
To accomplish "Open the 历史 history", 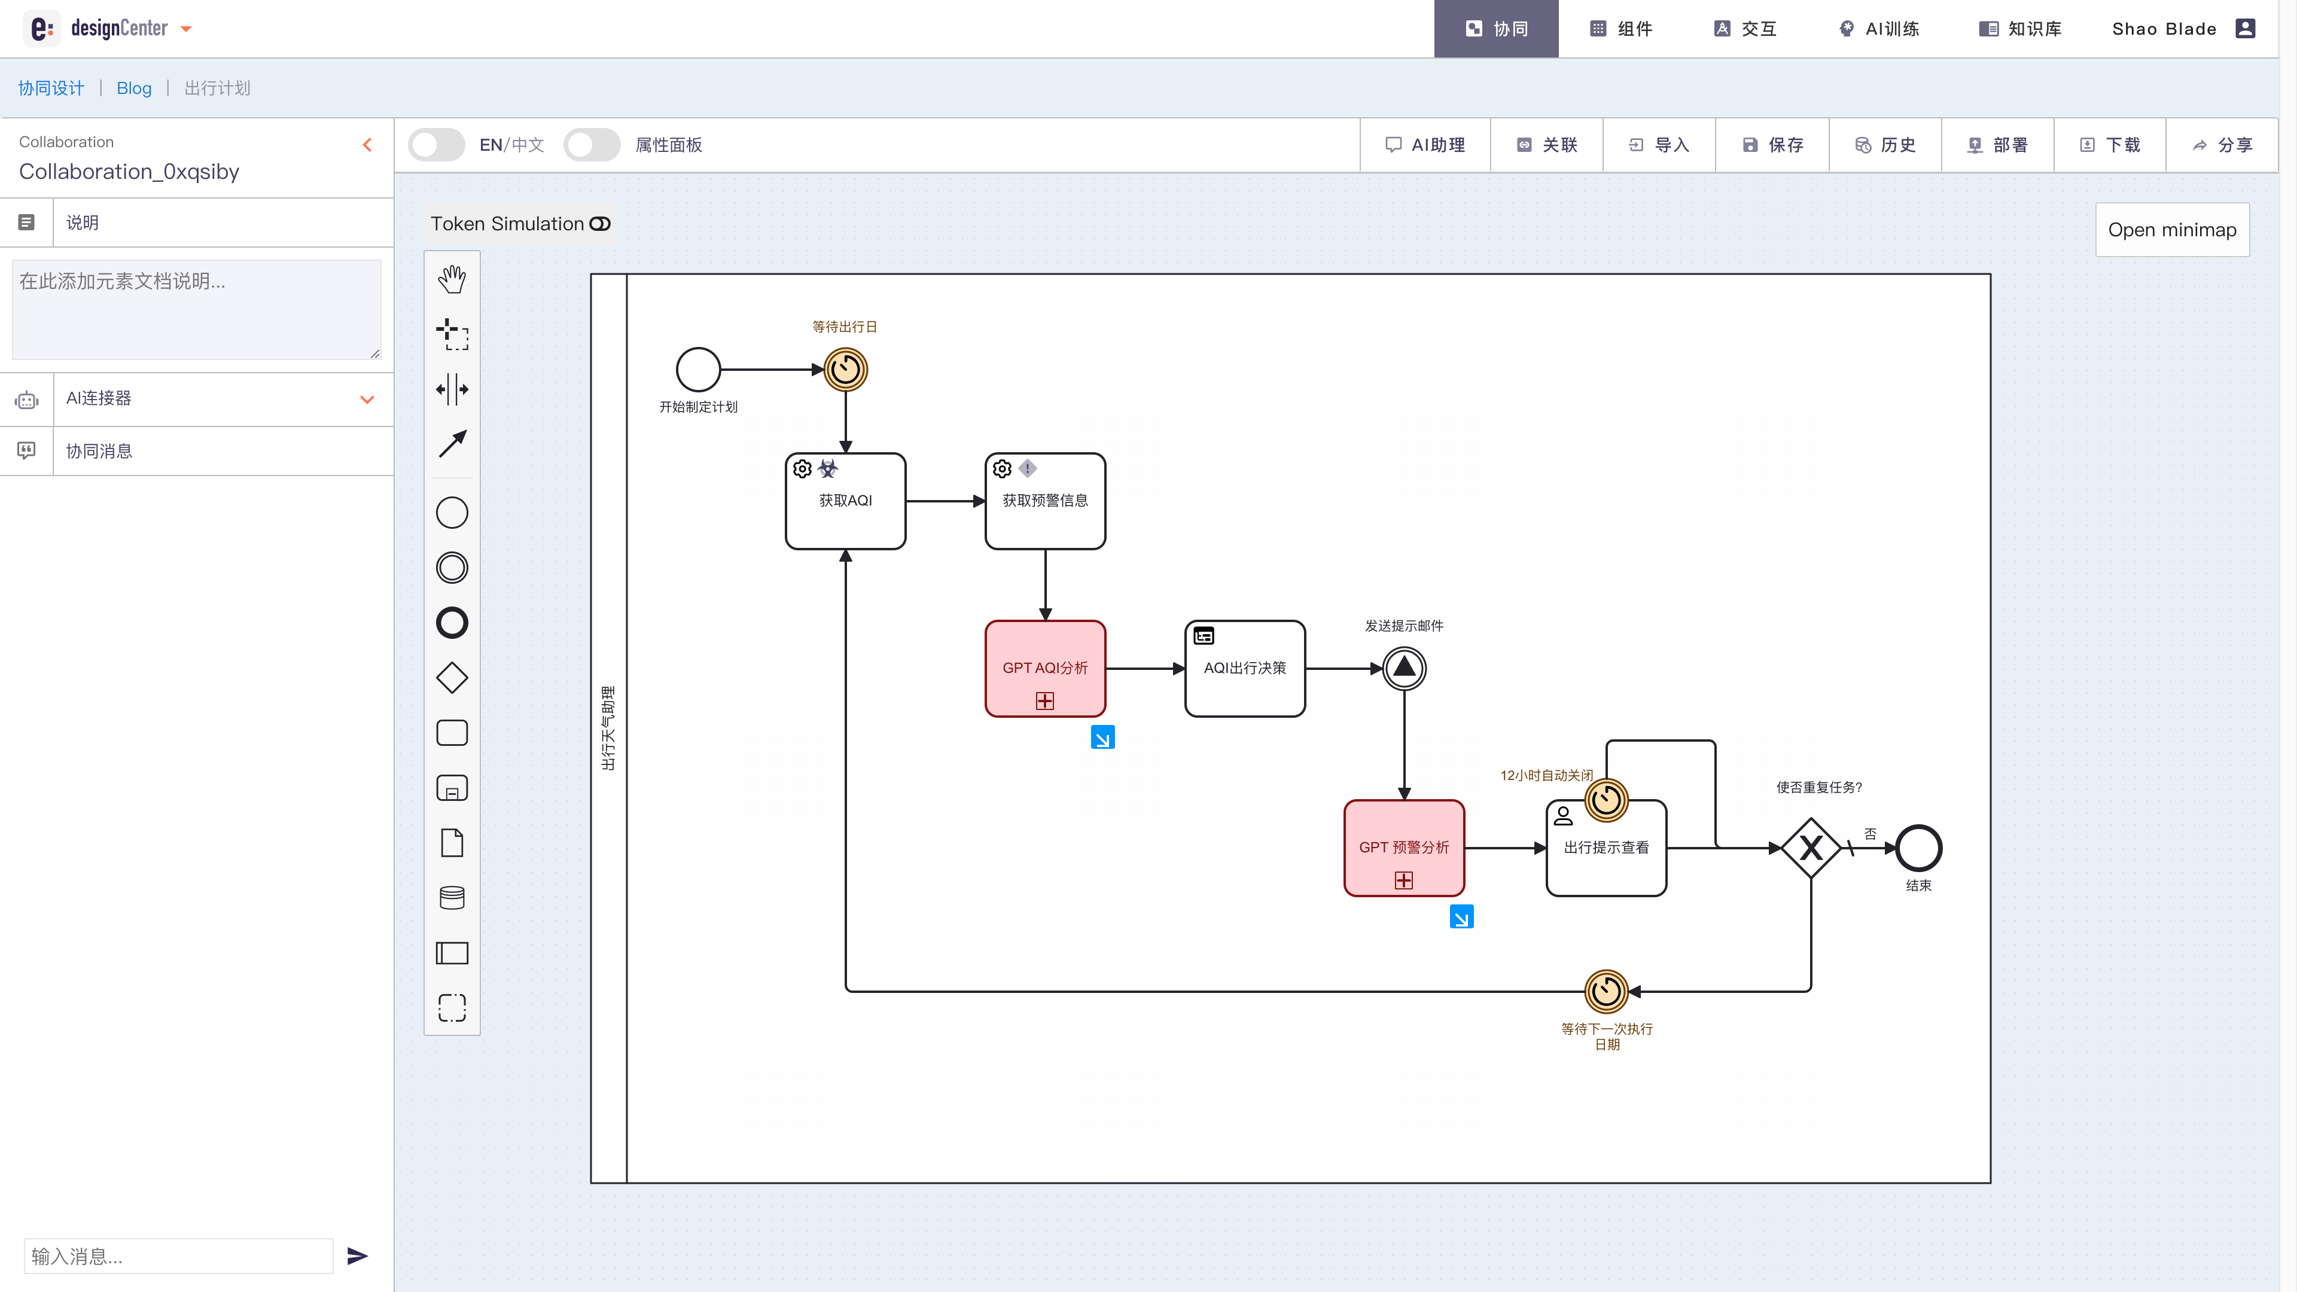I will point(1885,144).
